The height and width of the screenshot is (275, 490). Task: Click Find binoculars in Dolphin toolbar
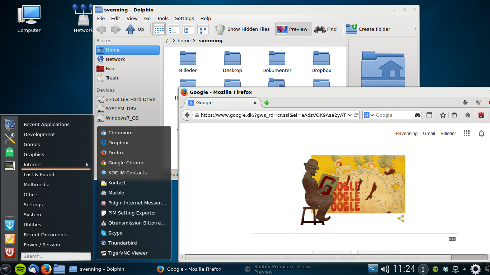coord(325,29)
